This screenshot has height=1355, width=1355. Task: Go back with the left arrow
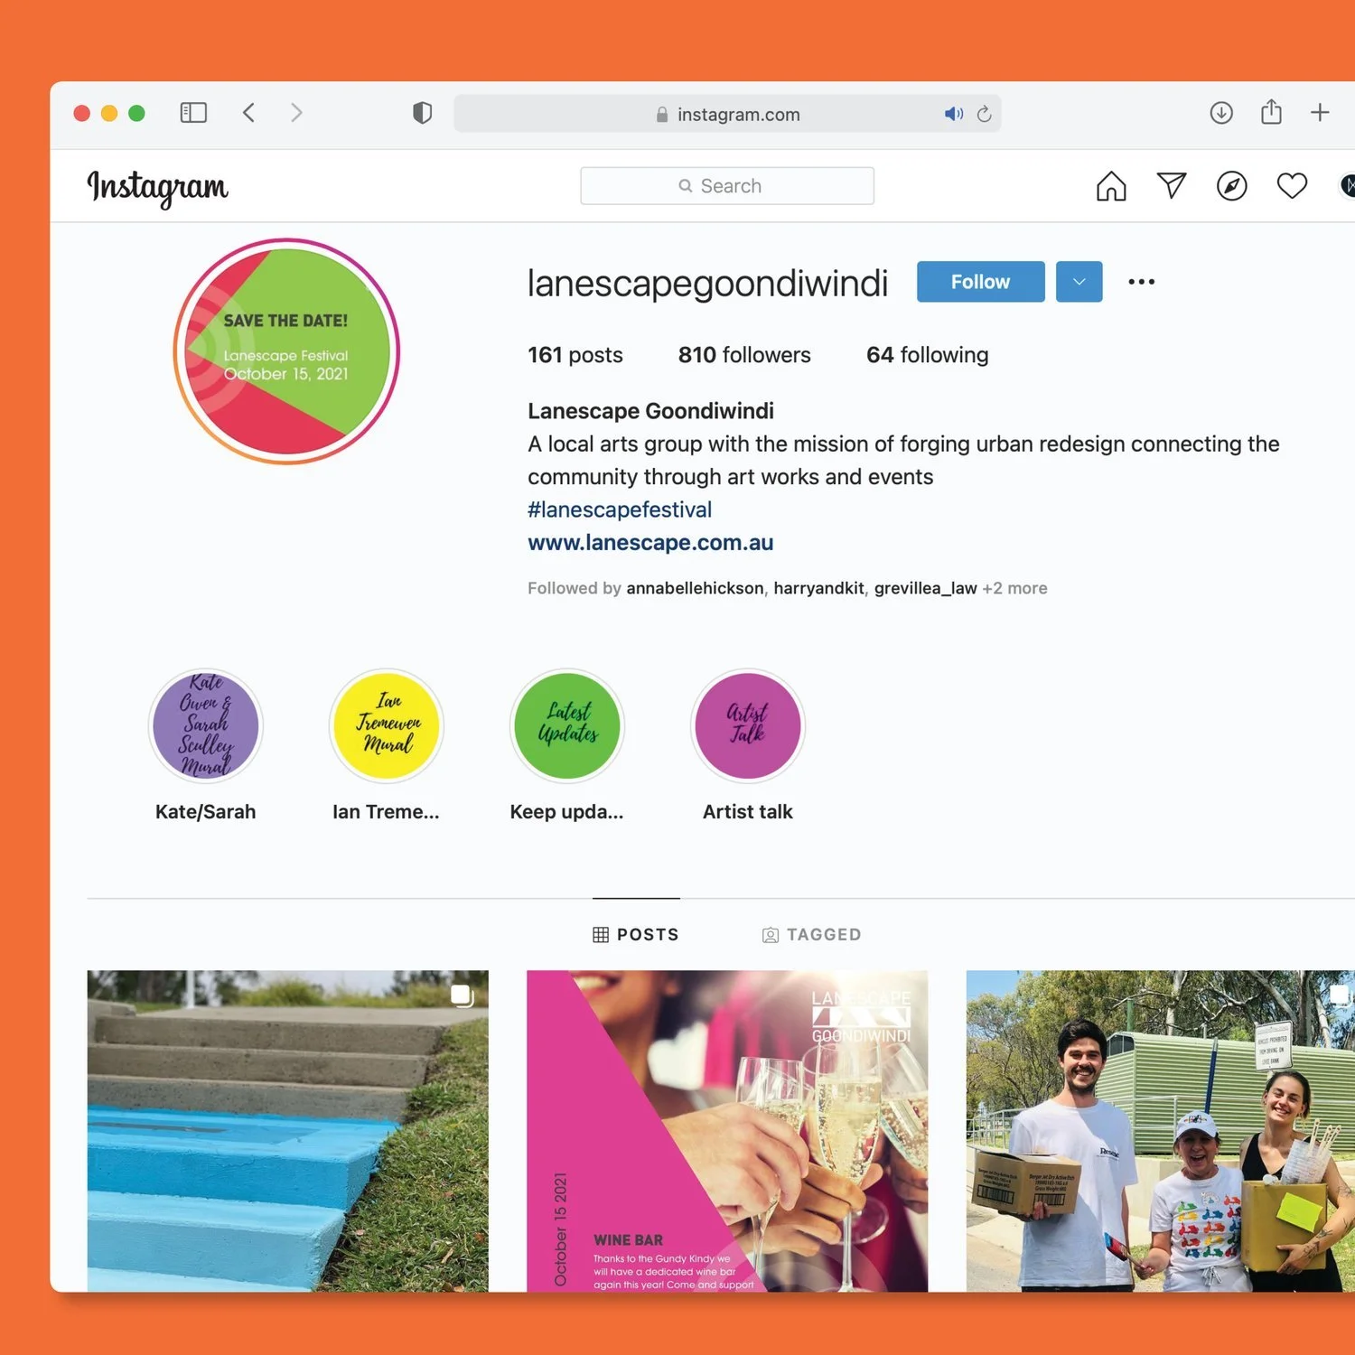(x=248, y=113)
